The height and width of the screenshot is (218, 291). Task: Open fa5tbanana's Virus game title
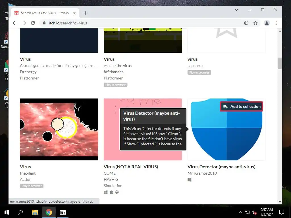pos(109,59)
